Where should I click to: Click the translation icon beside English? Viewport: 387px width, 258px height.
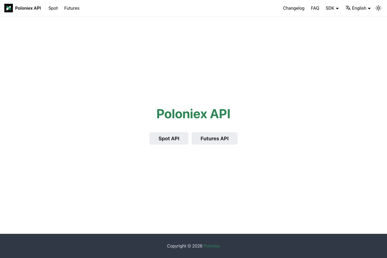(x=348, y=8)
